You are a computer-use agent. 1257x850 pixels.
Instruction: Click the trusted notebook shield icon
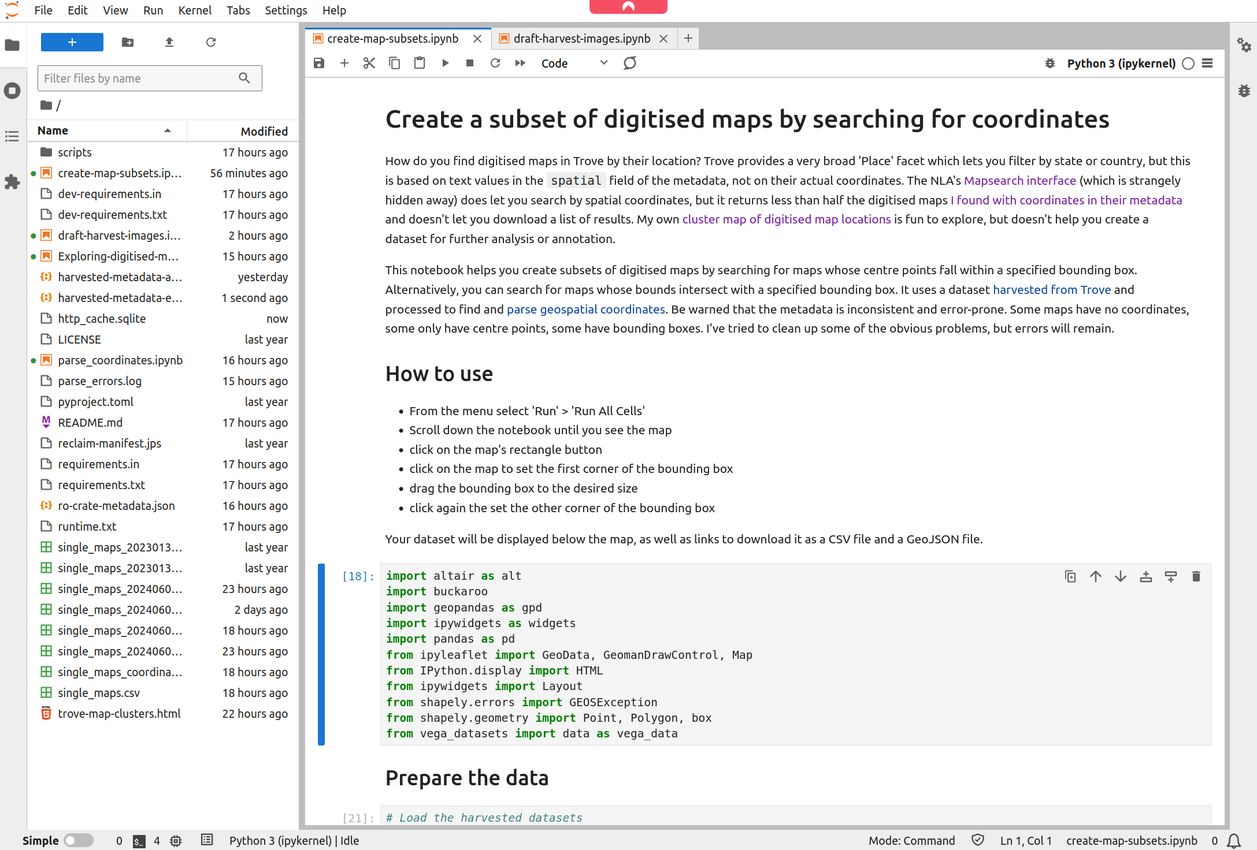(x=978, y=840)
